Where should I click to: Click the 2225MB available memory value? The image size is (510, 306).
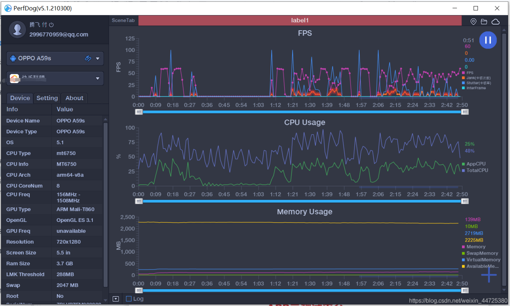click(x=474, y=240)
